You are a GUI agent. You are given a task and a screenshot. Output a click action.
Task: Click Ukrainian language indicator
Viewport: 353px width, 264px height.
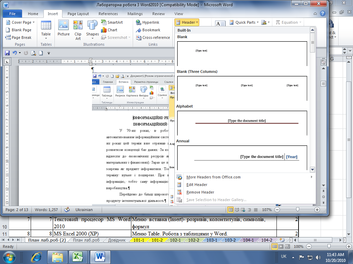tap(84, 210)
